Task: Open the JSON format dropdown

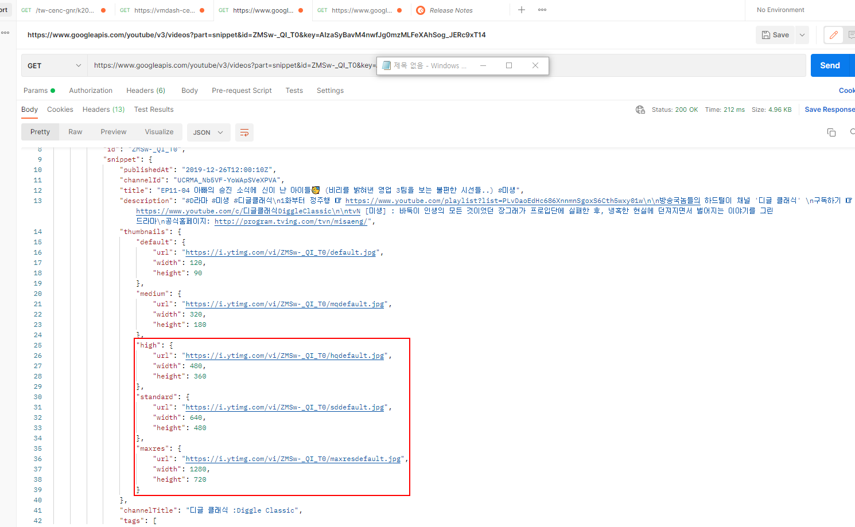Action: pos(208,132)
